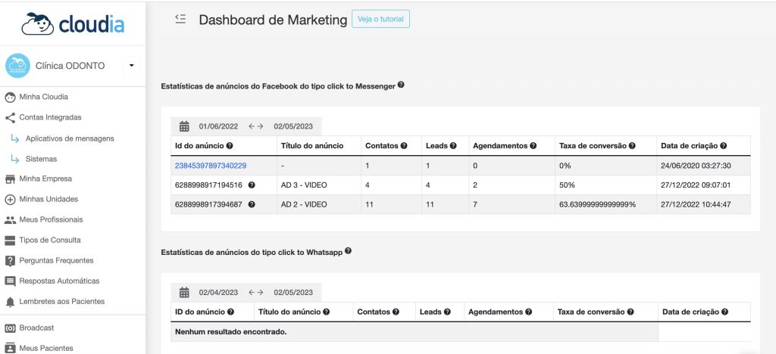Select Messenger end date 02/05/2023

click(293, 126)
